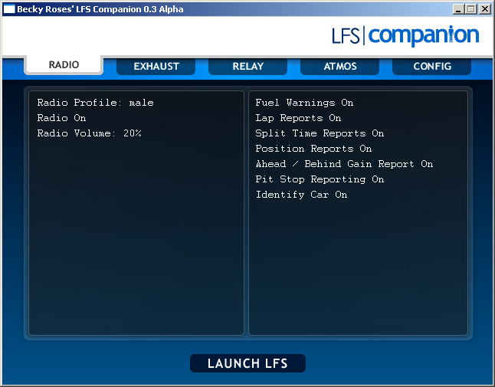495x387 pixels.
Task: Toggle Lap Reports On
Action: [298, 118]
